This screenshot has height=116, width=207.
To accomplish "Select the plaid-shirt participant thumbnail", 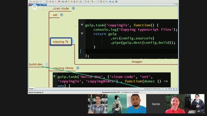I will pyautogui.click(x=98, y=104).
